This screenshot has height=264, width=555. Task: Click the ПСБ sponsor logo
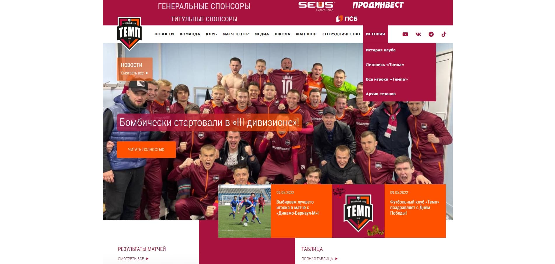click(347, 19)
